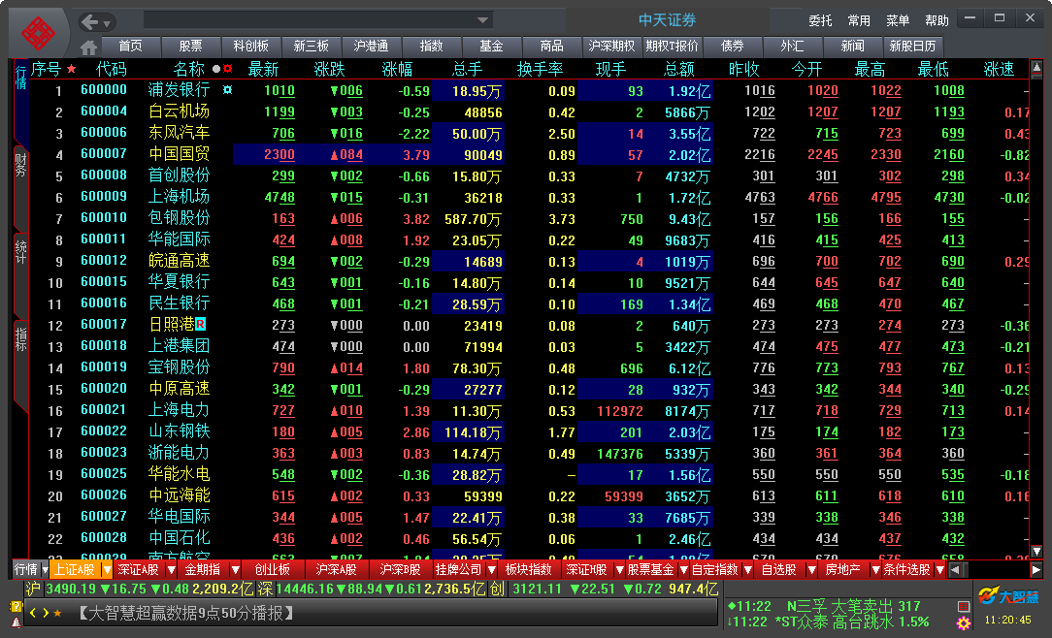Open the 首页 tab

click(130, 47)
